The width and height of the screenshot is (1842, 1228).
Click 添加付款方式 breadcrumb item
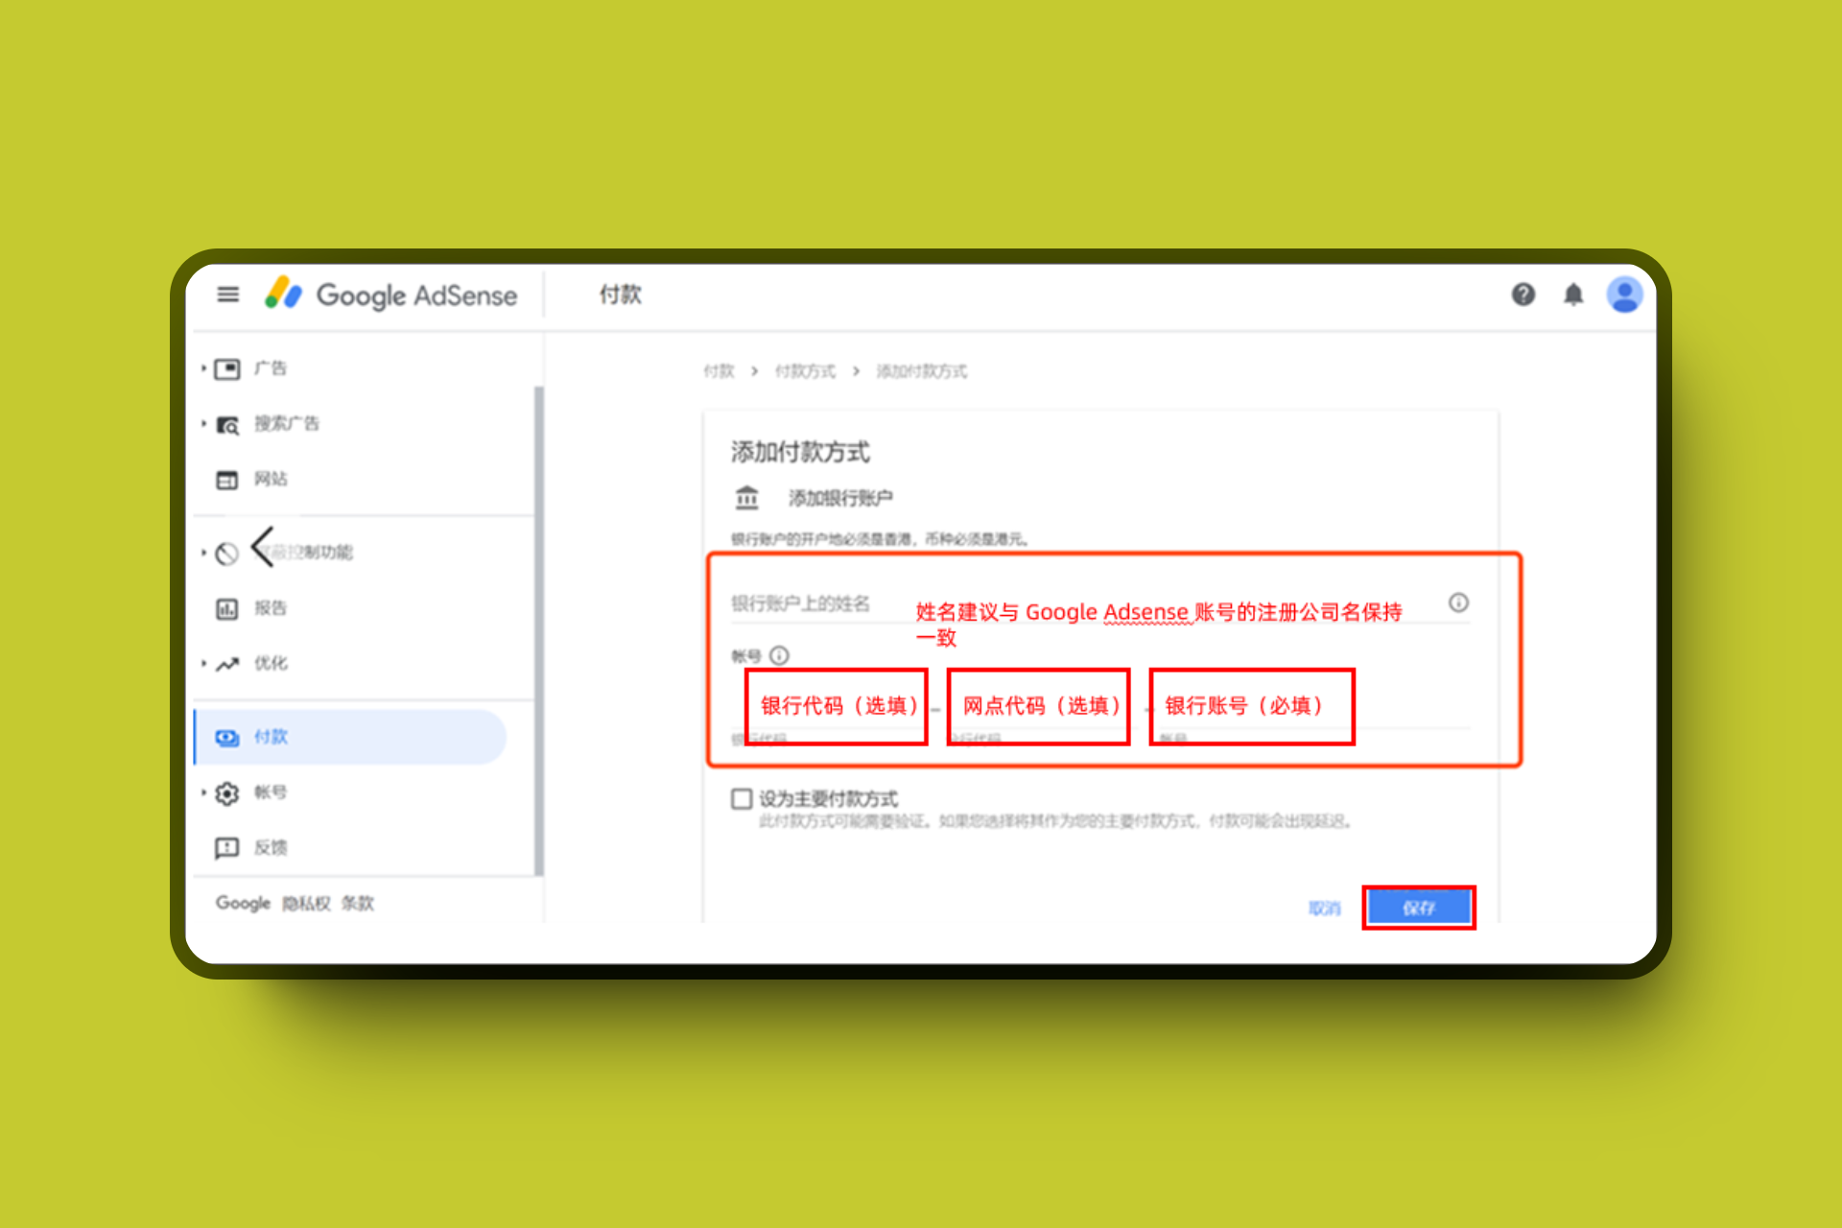pyautogui.click(x=922, y=371)
